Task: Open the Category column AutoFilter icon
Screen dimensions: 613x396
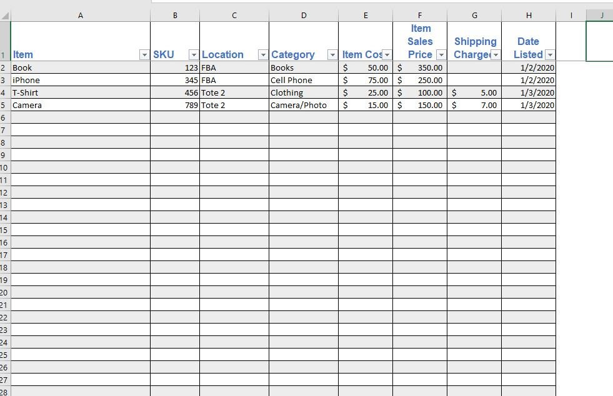Action: 332,54
